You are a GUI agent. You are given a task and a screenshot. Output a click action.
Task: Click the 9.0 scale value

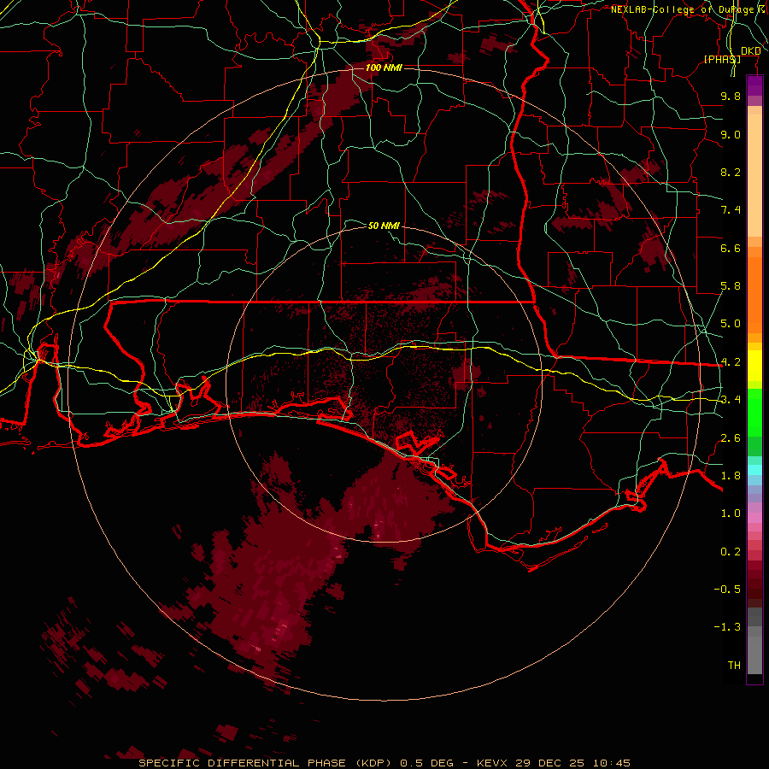tap(731, 134)
